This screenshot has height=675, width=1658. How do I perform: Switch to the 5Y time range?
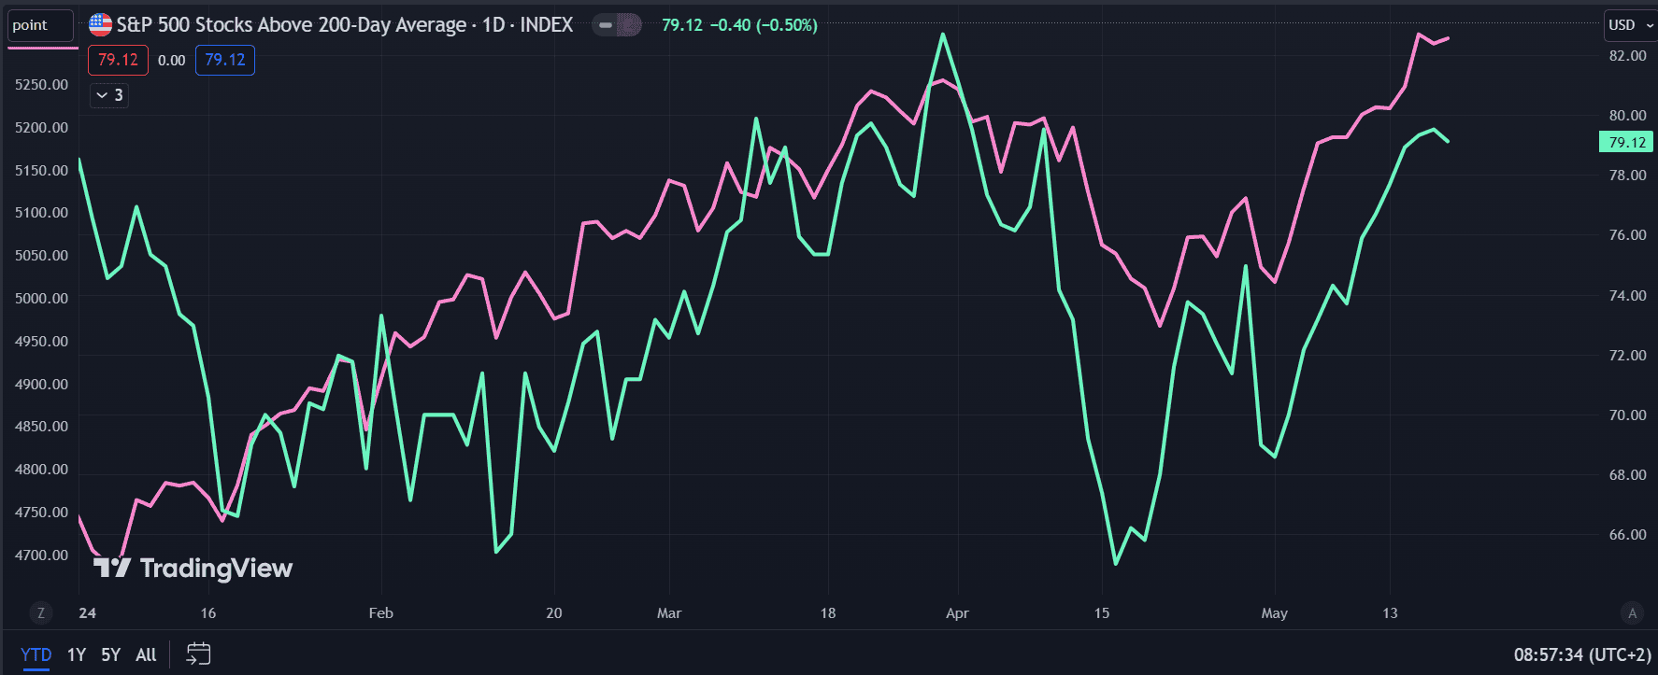pyautogui.click(x=111, y=654)
